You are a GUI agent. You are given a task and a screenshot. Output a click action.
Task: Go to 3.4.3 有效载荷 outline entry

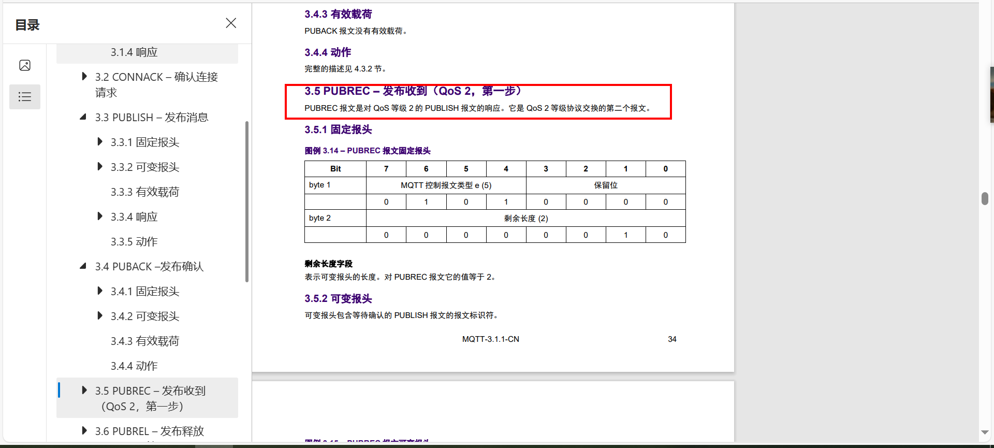tap(145, 341)
